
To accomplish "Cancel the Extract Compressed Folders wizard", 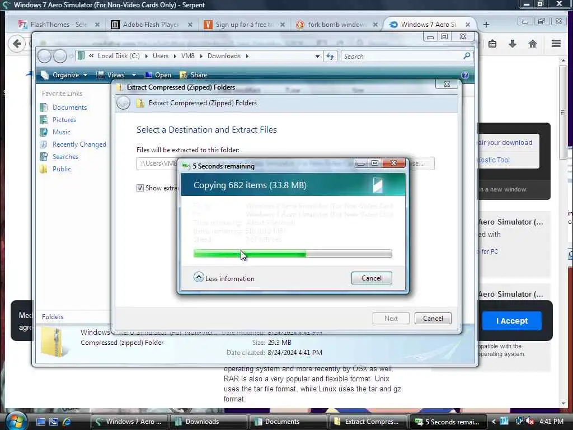I will click(x=433, y=319).
